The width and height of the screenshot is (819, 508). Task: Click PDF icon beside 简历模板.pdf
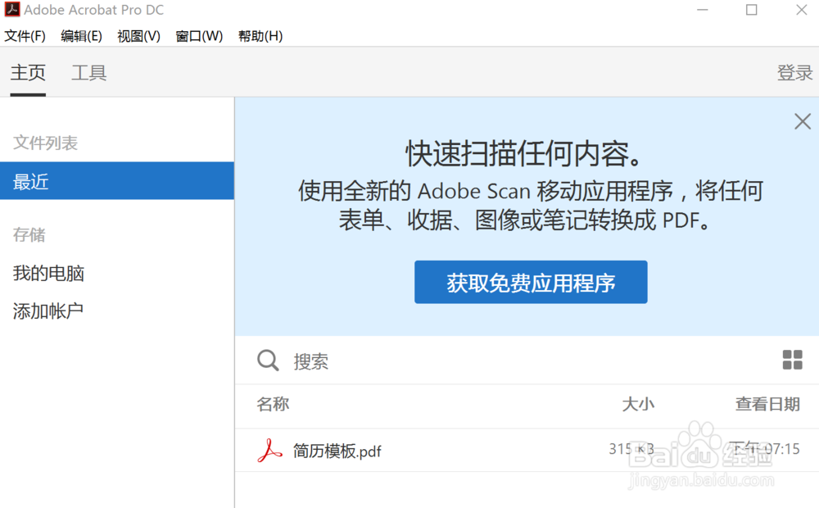tap(269, 450)
